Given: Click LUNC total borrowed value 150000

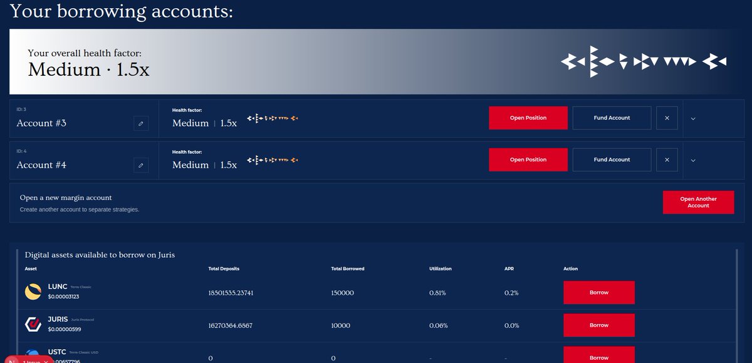Looking at the screenshot, I should pos(343,292).
